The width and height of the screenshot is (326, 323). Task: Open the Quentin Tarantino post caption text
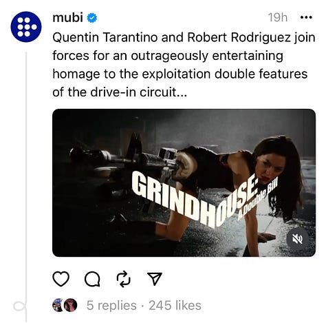coord(184,65)
